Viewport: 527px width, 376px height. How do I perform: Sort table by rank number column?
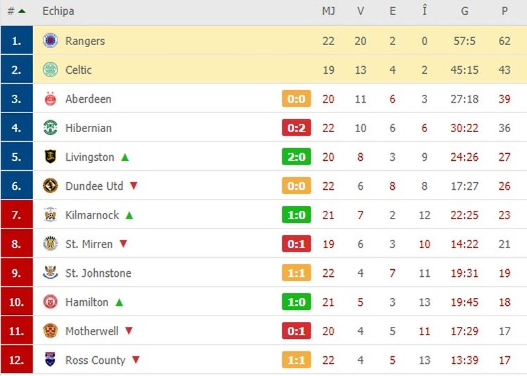click(x=15, y=11)
